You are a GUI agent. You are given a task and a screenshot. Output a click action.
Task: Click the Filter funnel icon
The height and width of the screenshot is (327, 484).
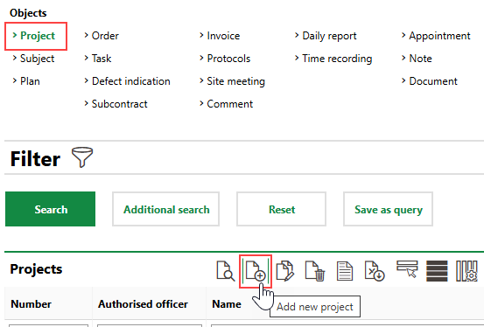coord(82,157)
